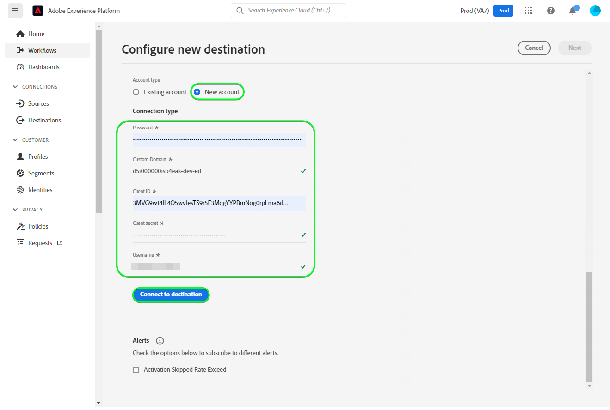Select the Existing account radio button

point(136,92)
